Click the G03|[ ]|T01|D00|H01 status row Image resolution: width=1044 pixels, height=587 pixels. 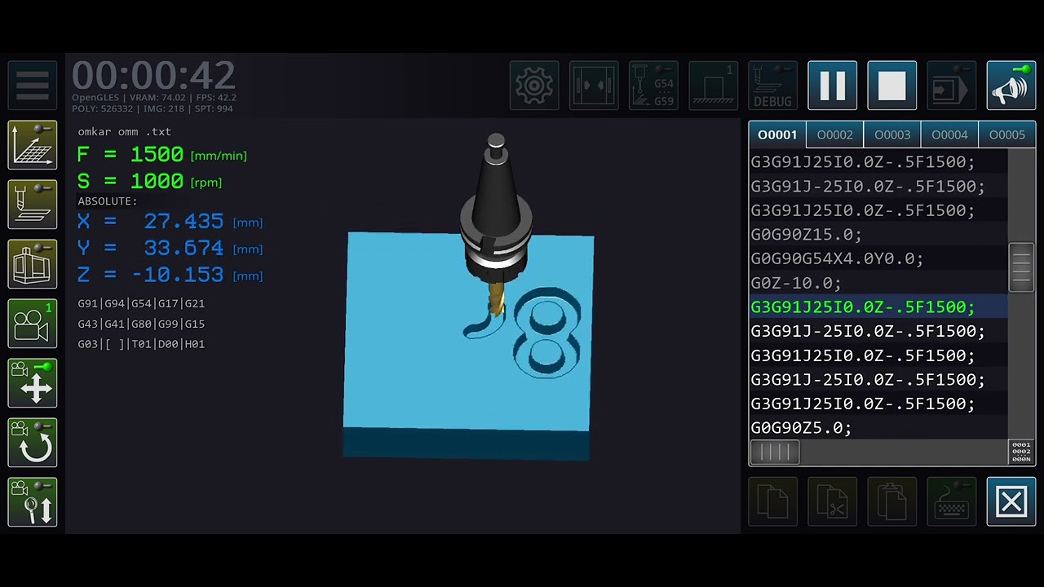coord(141,344)
